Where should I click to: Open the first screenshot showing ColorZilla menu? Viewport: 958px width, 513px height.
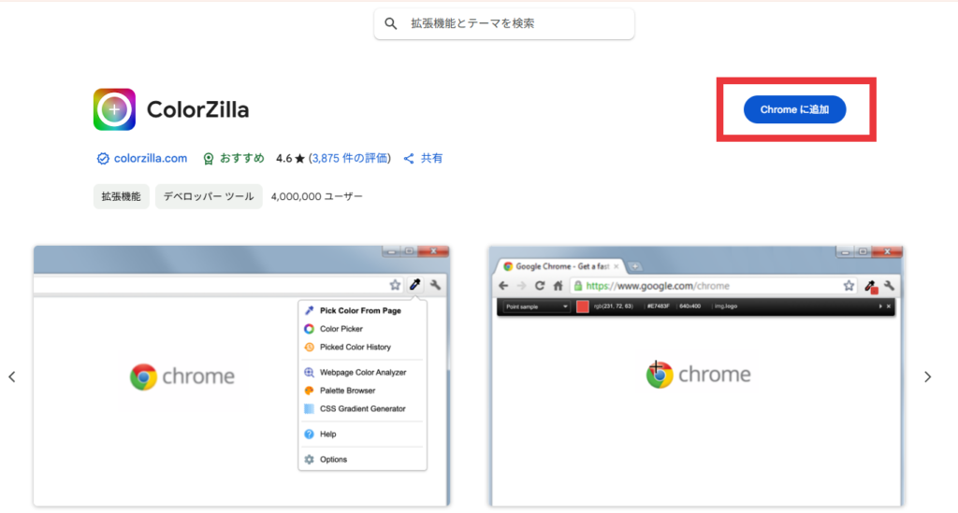(x=242, y=376)
